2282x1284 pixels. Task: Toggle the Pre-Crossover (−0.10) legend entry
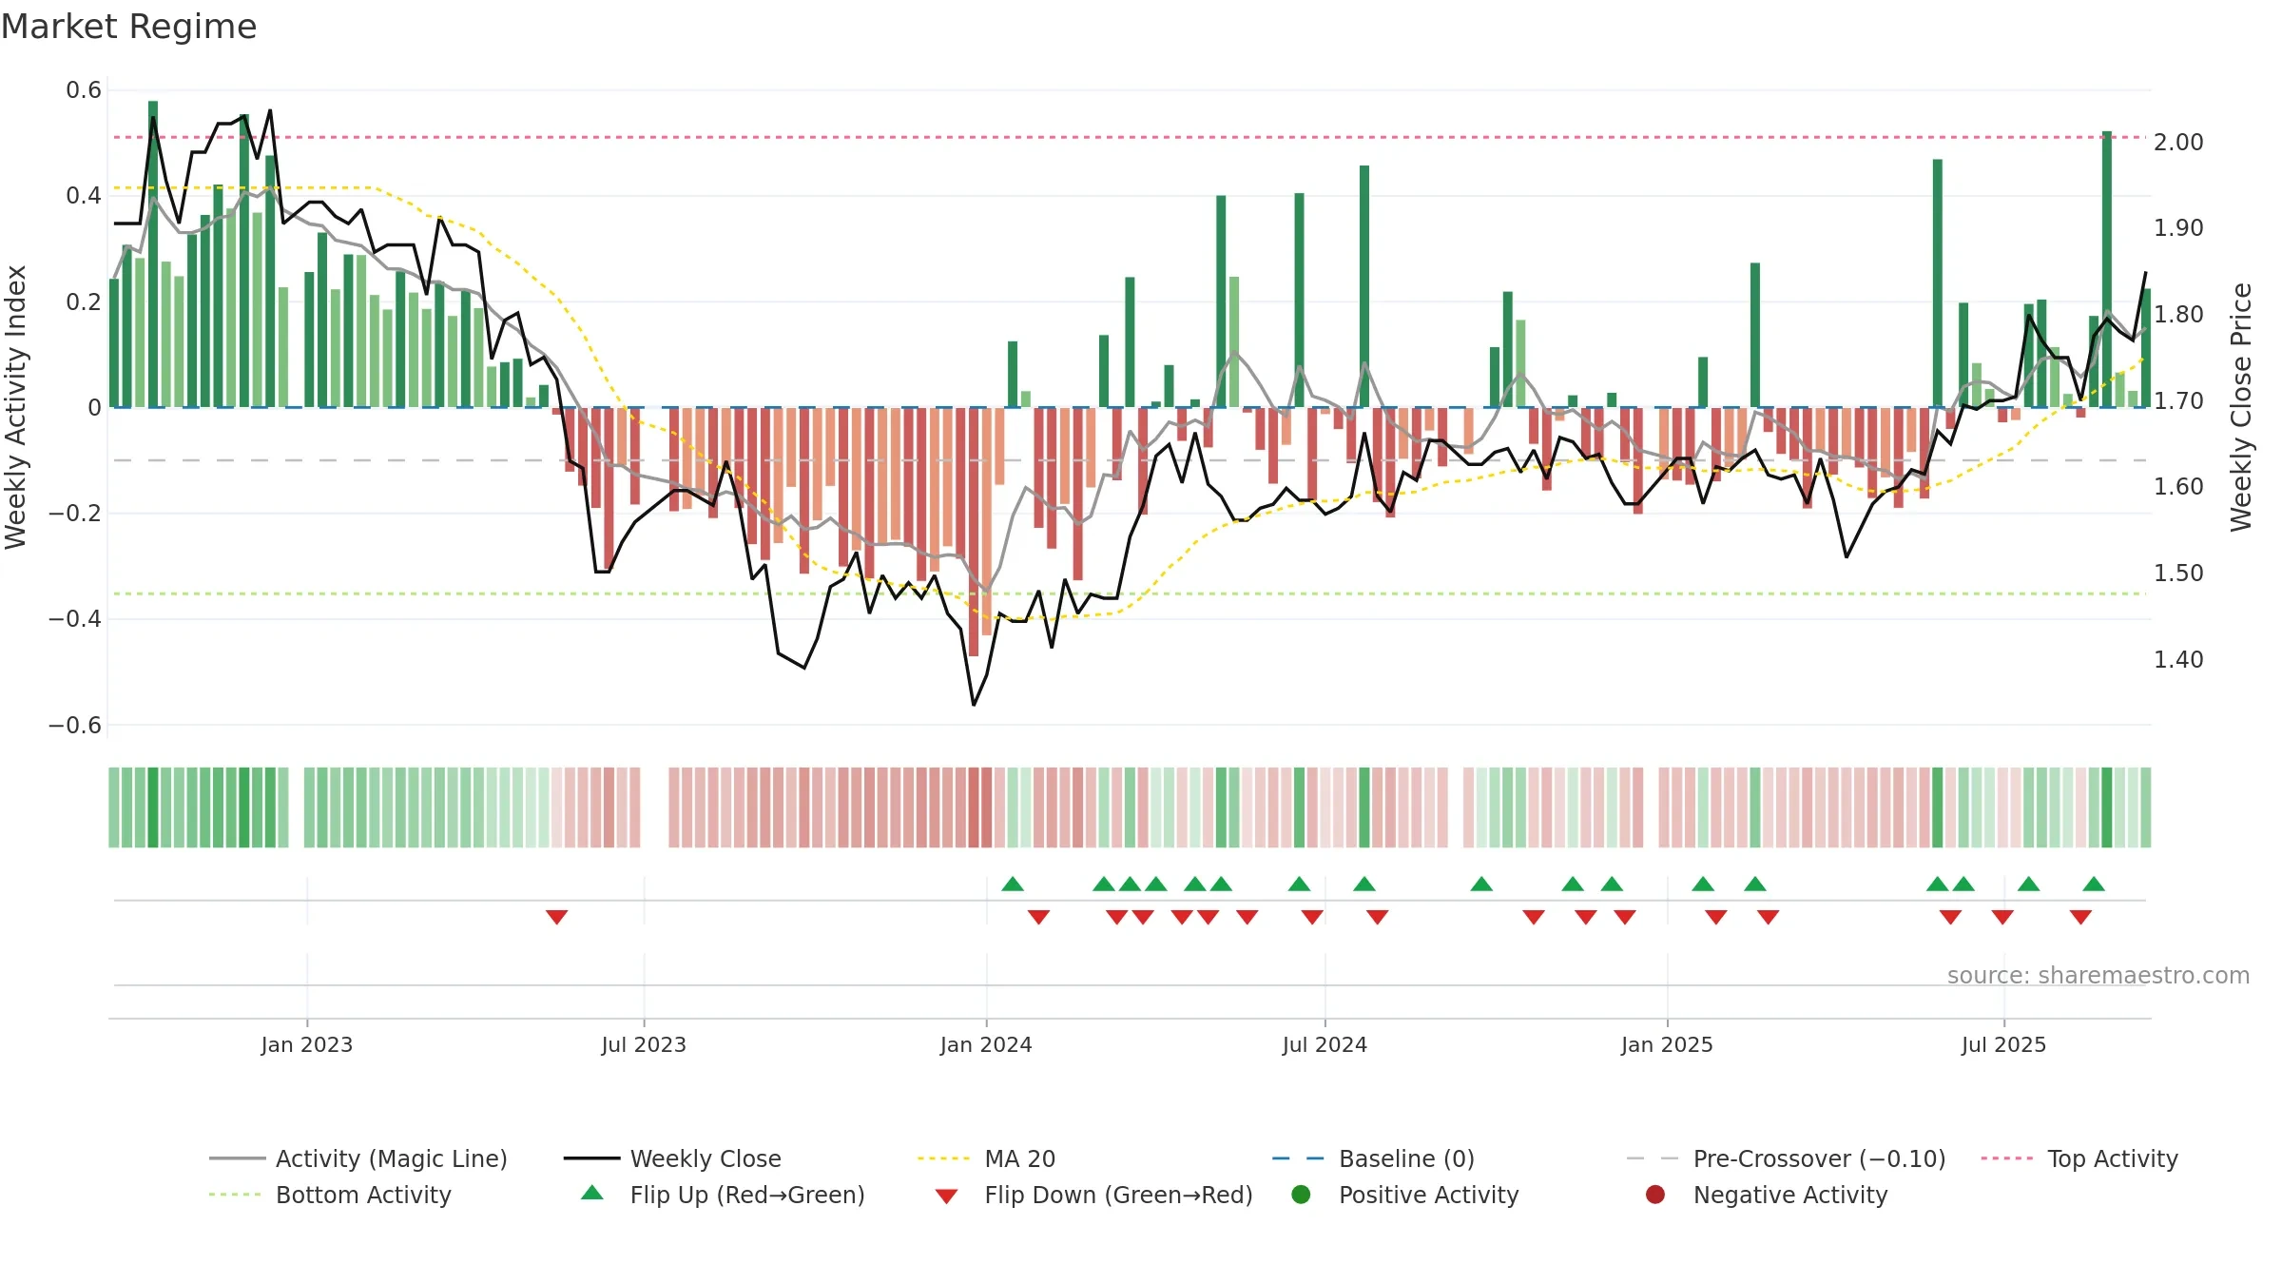(1787, 1158)
